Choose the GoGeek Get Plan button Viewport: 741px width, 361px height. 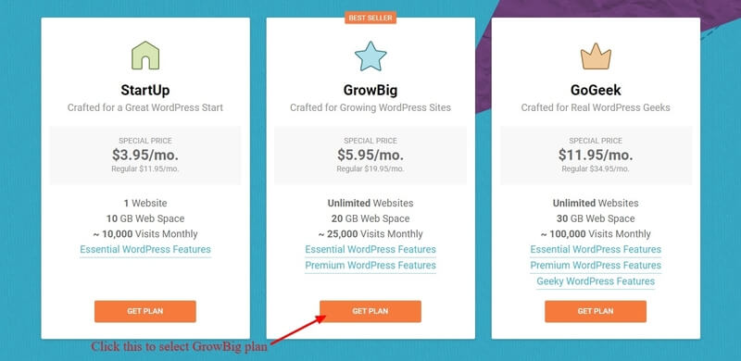[596, 311]
